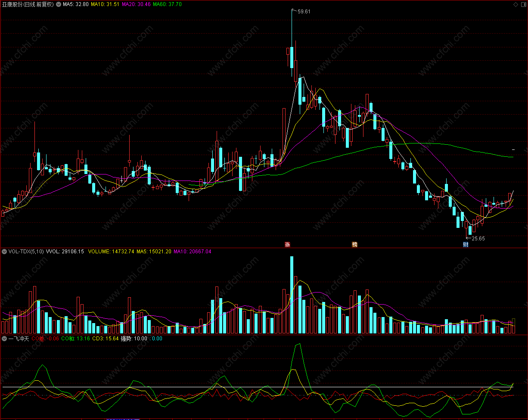This screenshot has width=528, height=420.
Task: Expand the VOL-TDX panel dropdown arrow
Action: coord(4,252)
